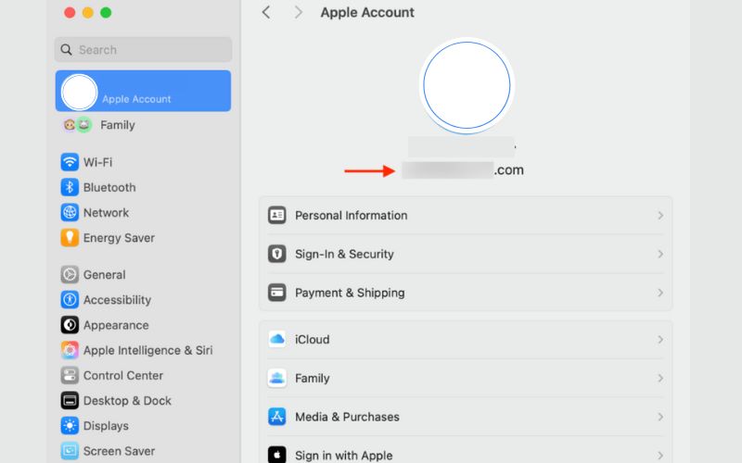
Task: Click the Payment & Shipping card icon
Action: [x=276, y=293]
